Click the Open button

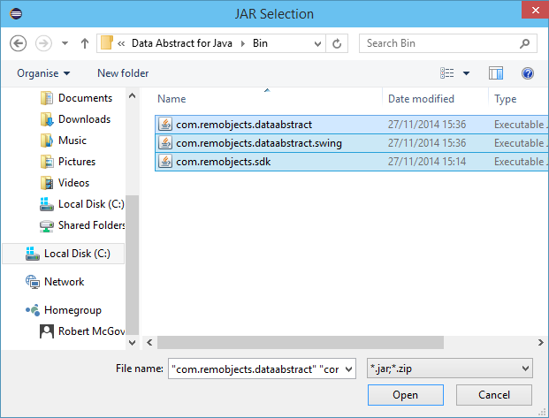click(x=406, y=395)
